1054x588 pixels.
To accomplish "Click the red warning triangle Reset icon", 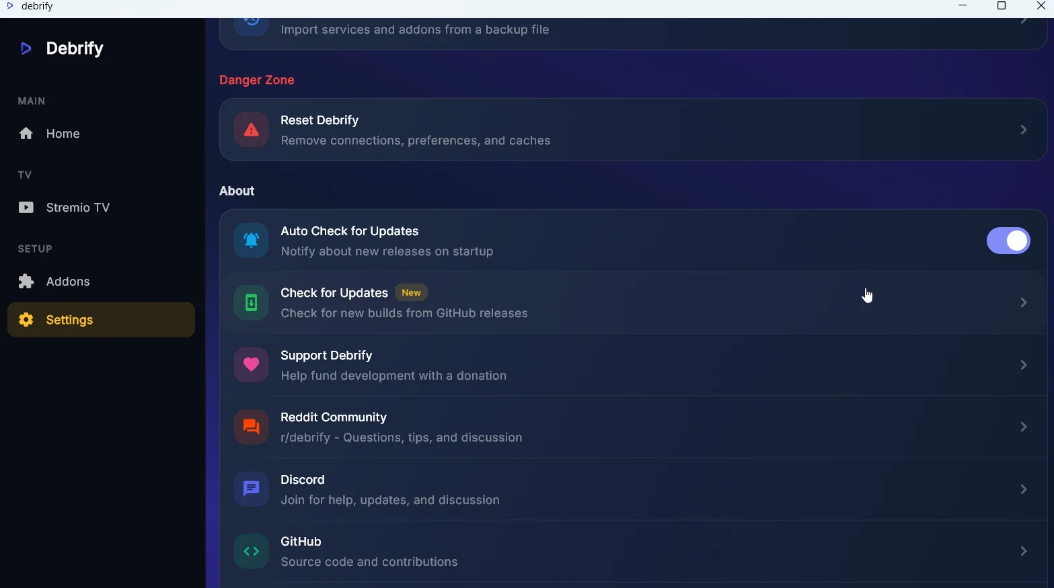I will [251, 130].
